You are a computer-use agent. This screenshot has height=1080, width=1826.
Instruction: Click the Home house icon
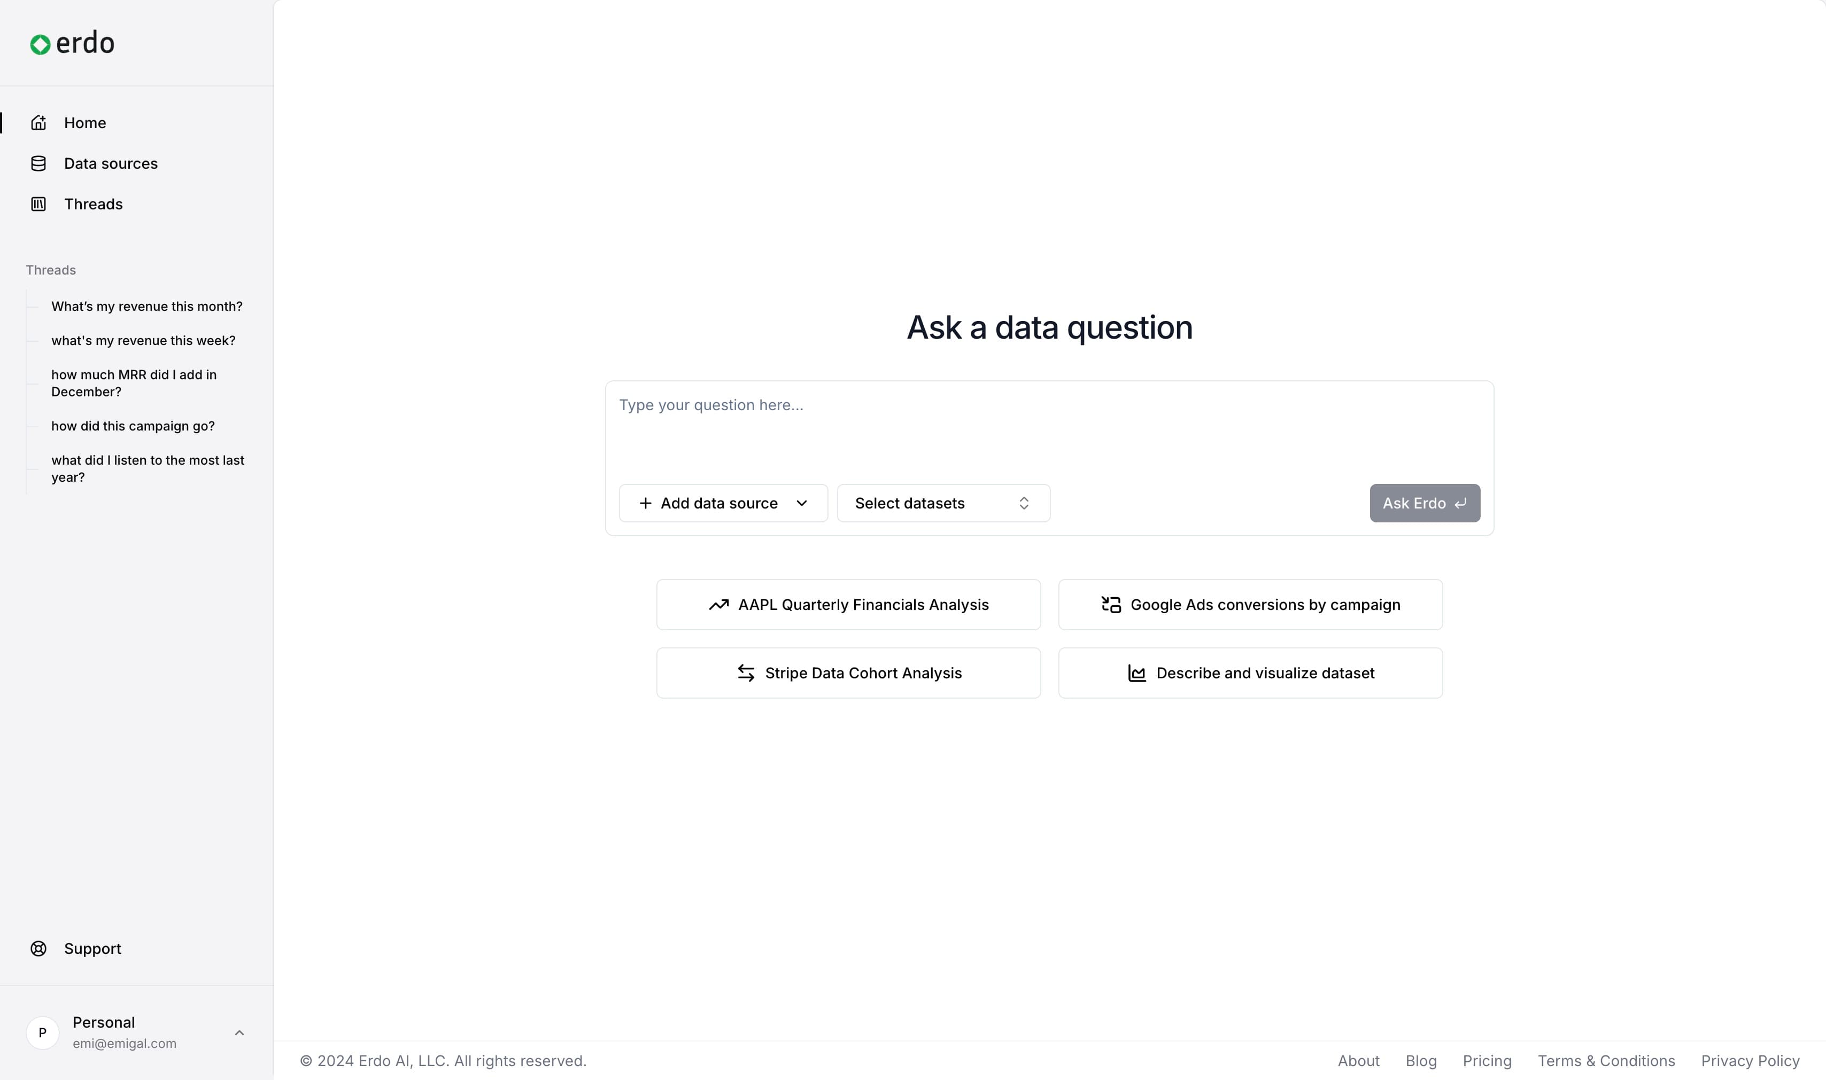tap(38, 123)
